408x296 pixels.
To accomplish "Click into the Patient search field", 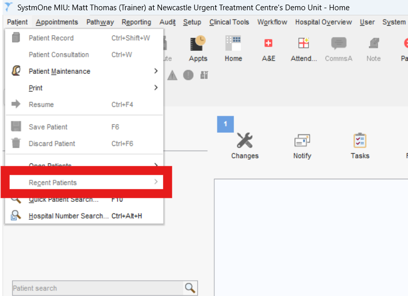I will point(97,288).
